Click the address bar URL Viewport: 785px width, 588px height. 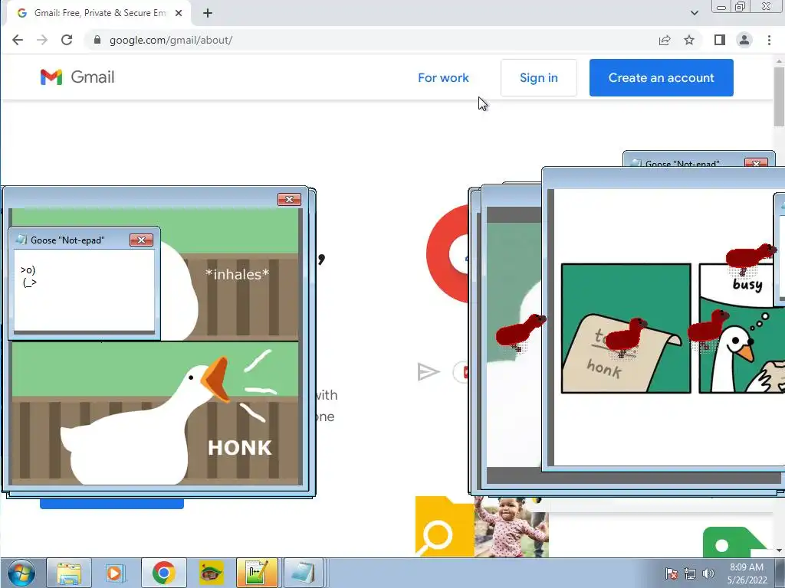point(171,40)
